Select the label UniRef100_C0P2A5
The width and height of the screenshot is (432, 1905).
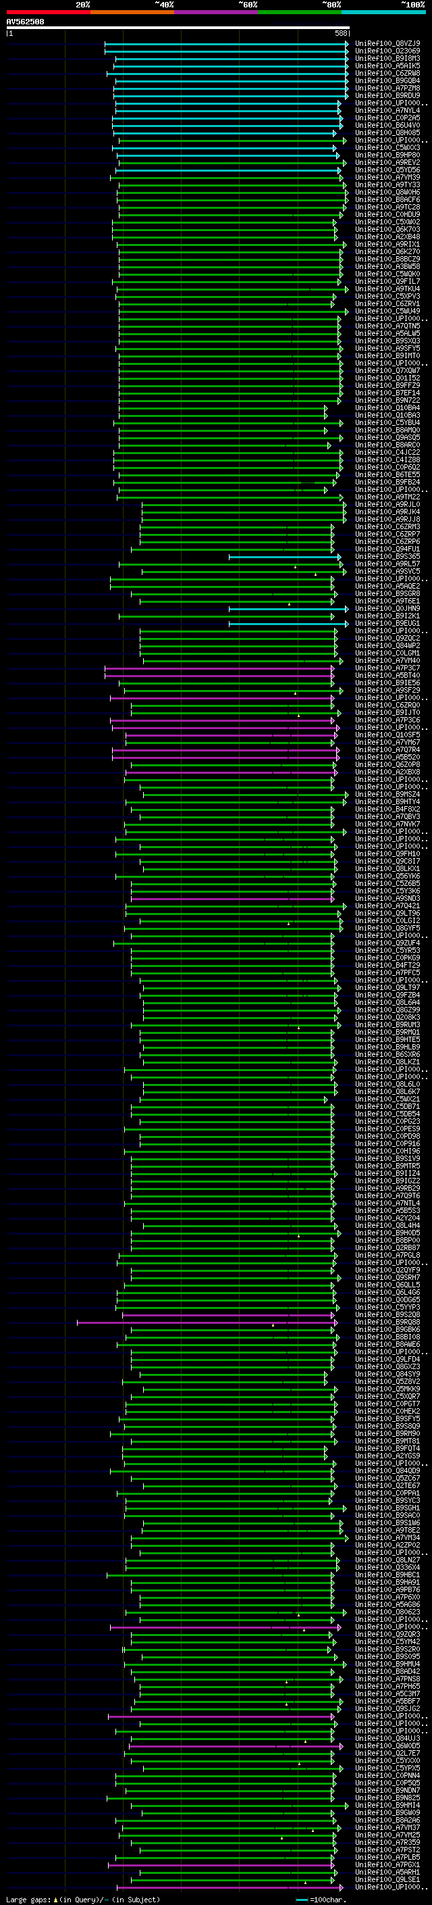click(387, 118)
